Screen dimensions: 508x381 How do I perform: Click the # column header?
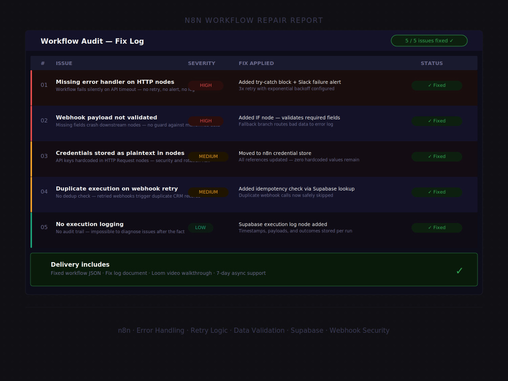(x=43, y=63)
